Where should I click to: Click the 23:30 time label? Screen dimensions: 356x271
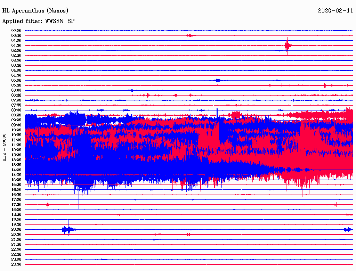[16, 264]
